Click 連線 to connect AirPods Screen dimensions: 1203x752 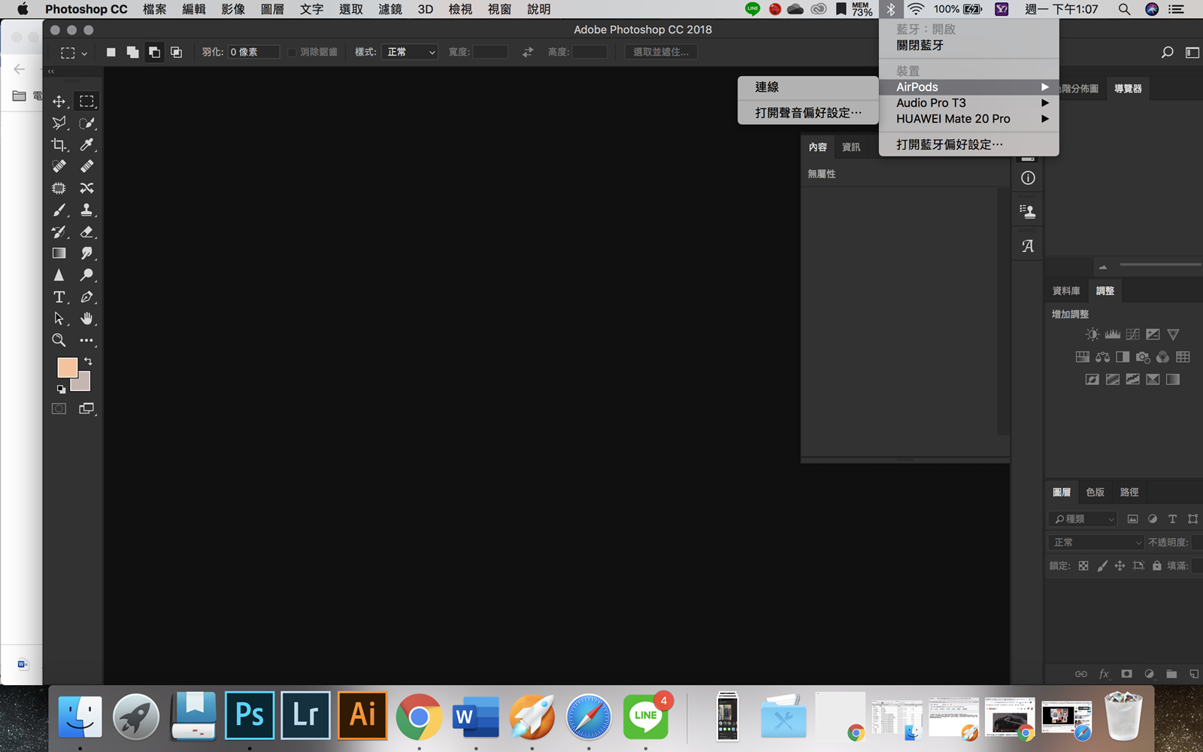click(767, 87)
